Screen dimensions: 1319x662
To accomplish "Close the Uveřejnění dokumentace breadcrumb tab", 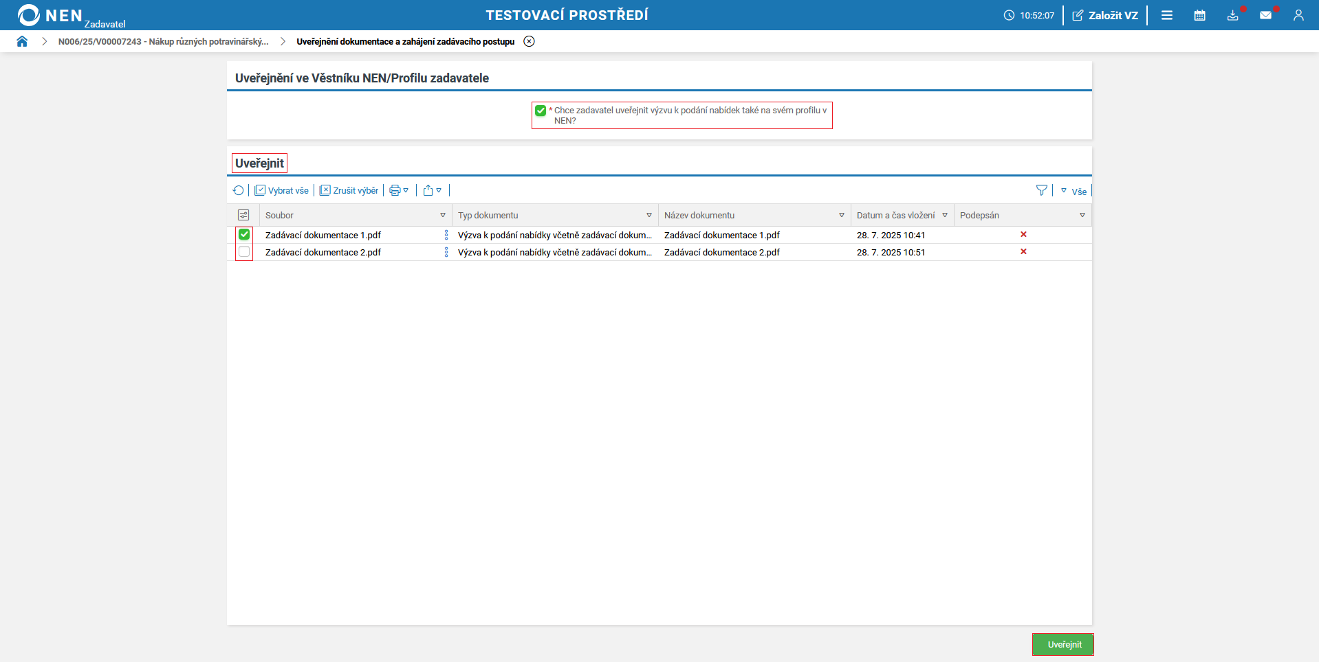I will (529, 41).
